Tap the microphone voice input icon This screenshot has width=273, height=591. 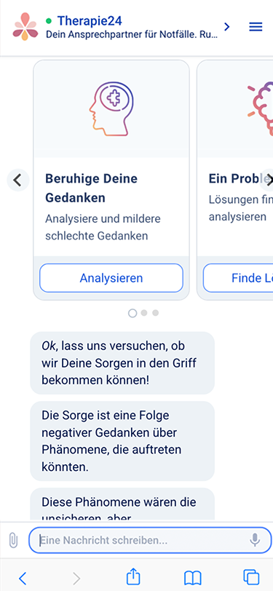click(x=255, y=540)
